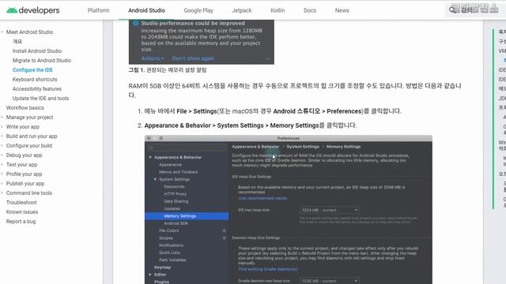Click the notification info icon
The image size is (506, 284).
click(135, 23)
